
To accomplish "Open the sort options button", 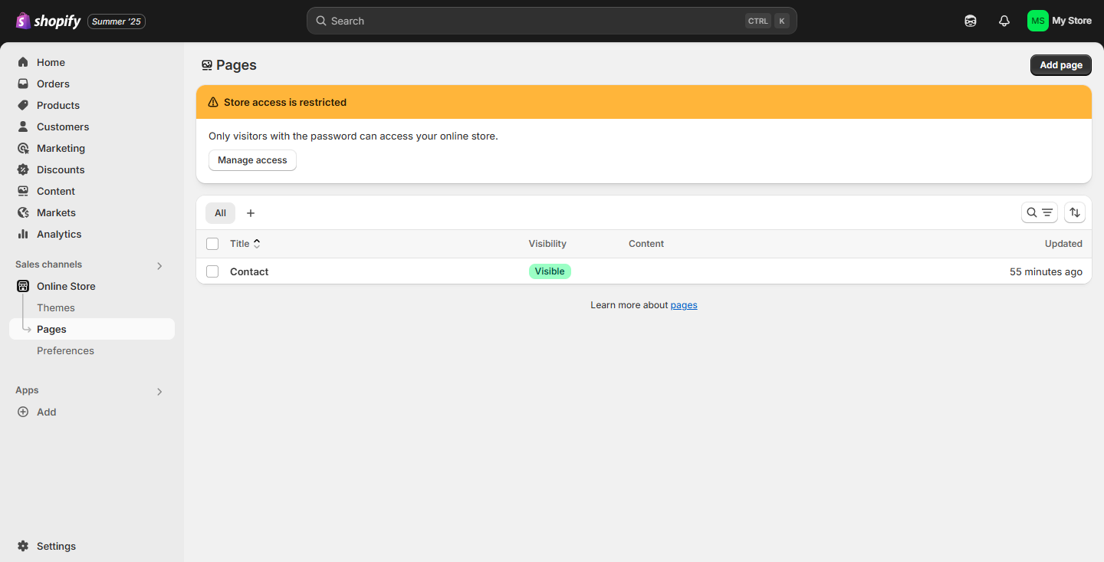I will (1075, 212).
